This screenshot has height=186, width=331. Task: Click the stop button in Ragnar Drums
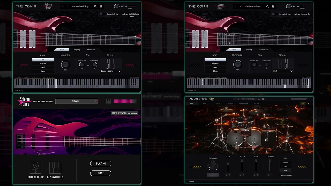click(308, 104)
